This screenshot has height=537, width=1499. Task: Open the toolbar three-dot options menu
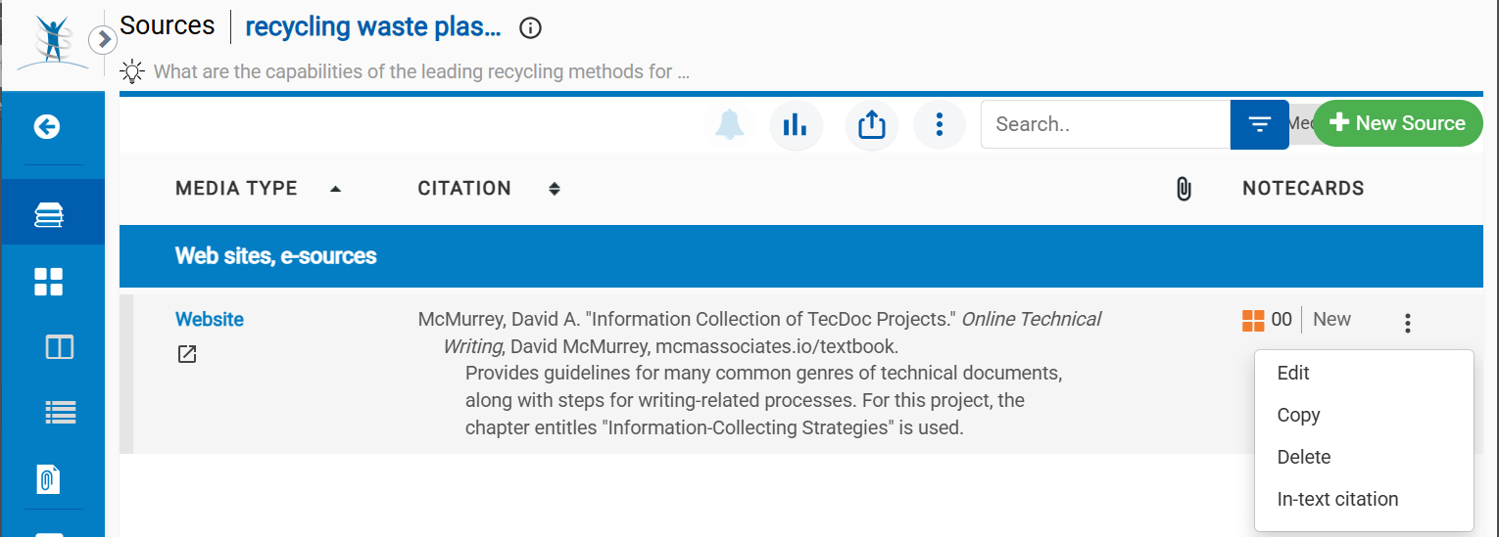click(939, 124)
